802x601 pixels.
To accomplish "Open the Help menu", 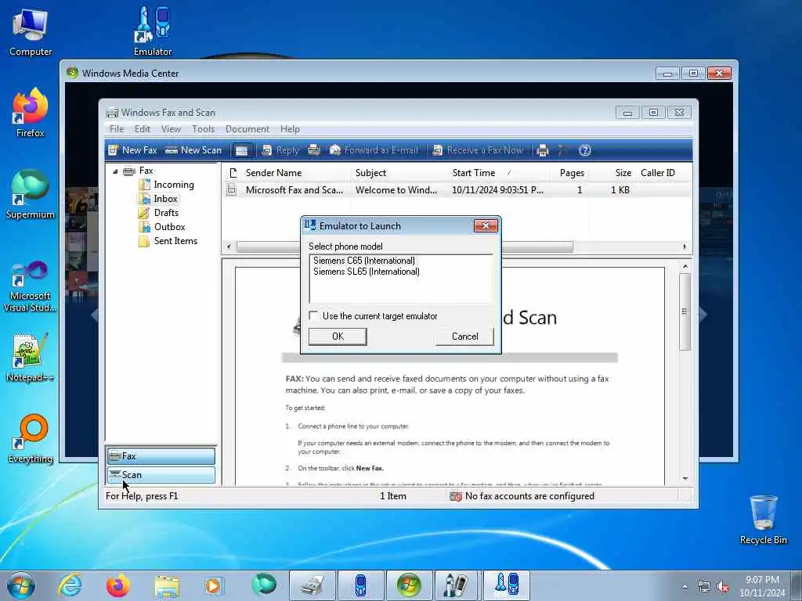I will (290, 129).
